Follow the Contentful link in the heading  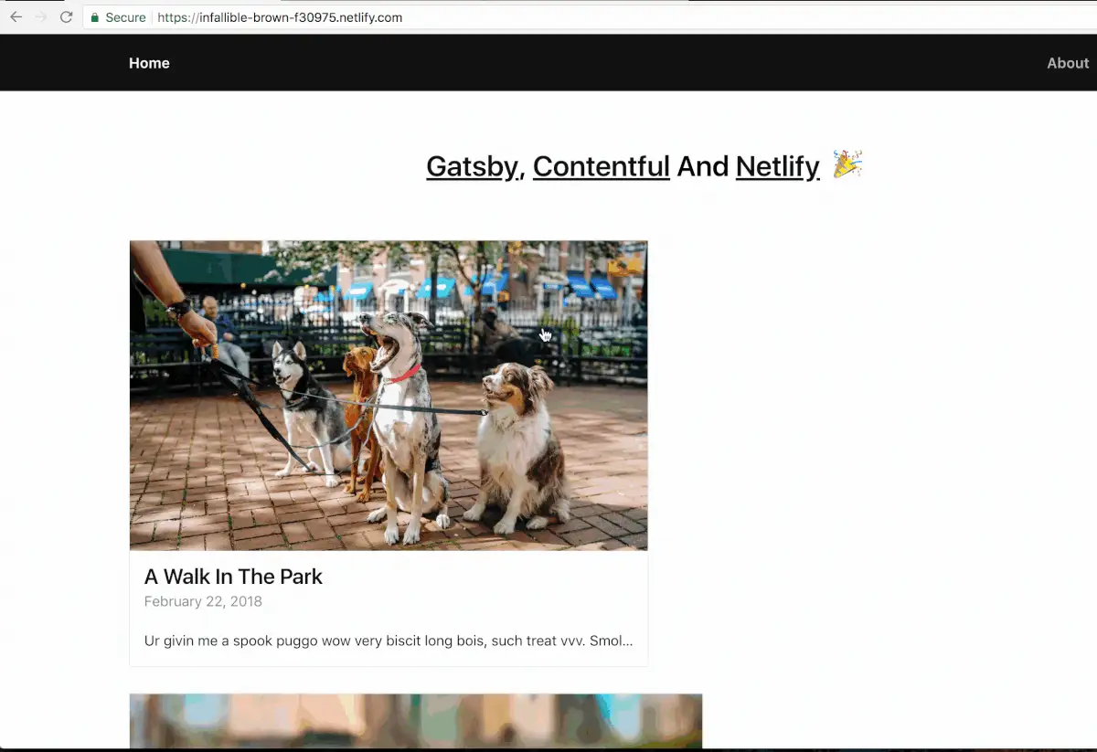pyautogui.click(x=602, y=166)
